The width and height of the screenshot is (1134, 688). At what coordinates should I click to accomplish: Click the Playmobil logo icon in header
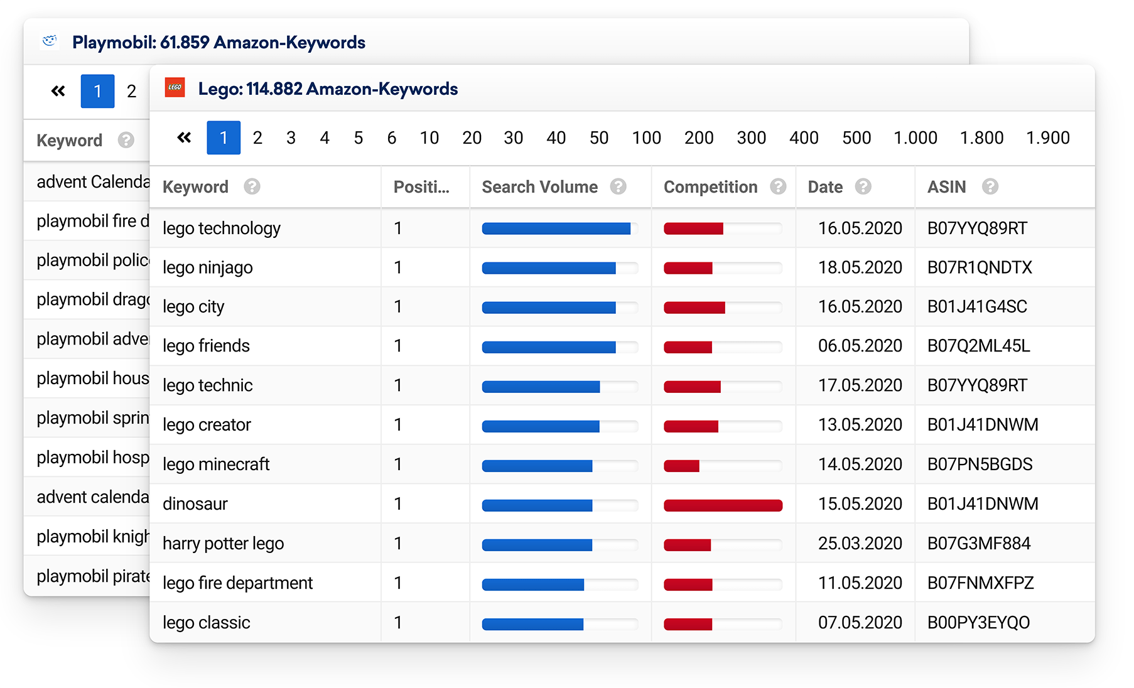tap(50, 41)
